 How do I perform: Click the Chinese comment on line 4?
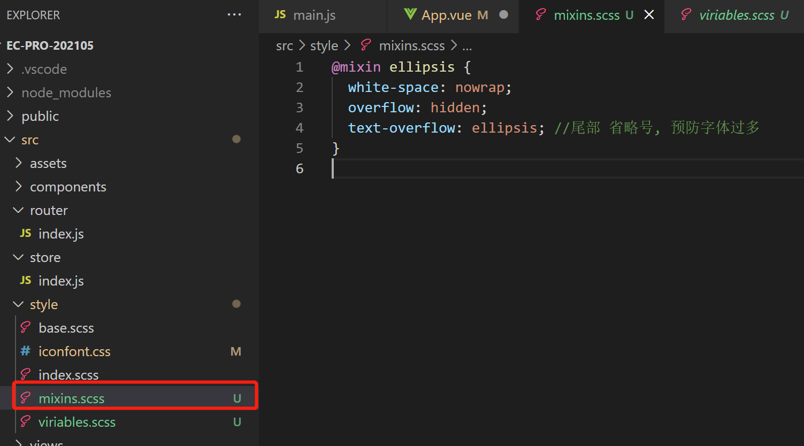[657, 128]
